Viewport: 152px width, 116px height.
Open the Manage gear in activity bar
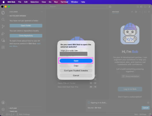click(3, 109)
